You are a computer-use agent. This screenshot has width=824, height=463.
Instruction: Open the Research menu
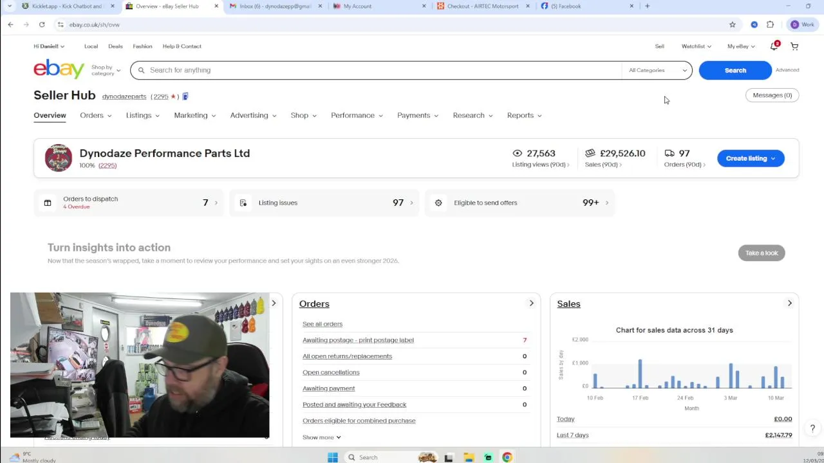point(473,115)
